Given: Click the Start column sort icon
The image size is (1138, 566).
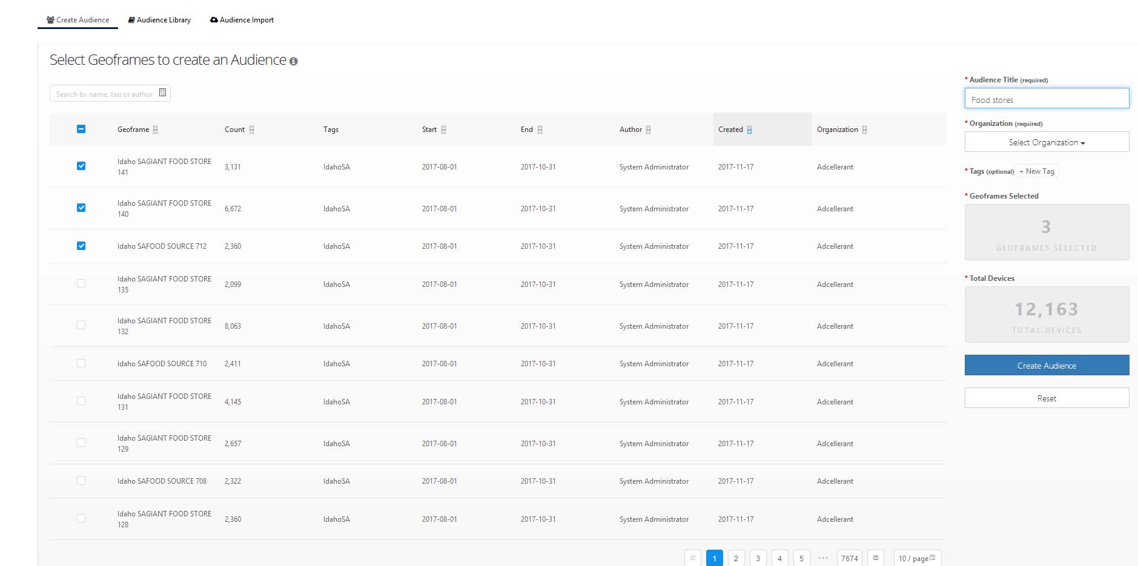Looking at the screenshot, I should click(x=443, y=130).
